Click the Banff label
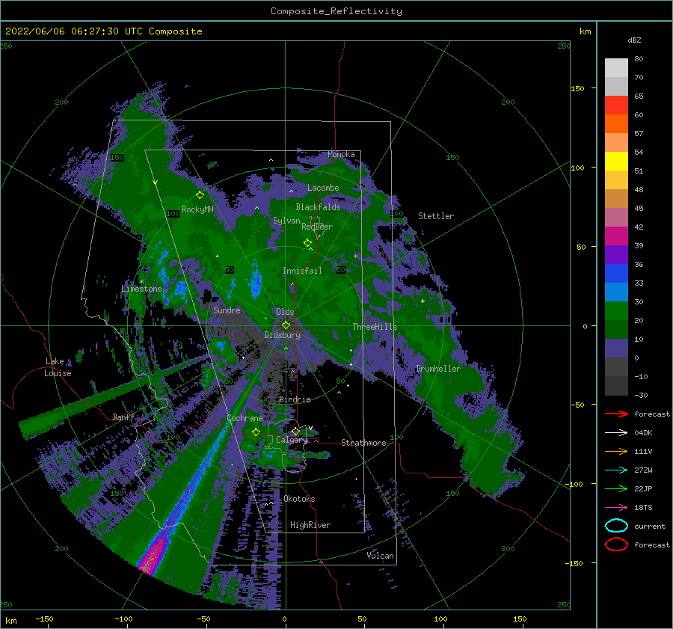673x629 pixels. [x=123, y=417]
